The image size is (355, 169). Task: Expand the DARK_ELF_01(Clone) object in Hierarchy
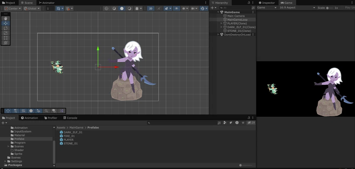pos(222,27)
